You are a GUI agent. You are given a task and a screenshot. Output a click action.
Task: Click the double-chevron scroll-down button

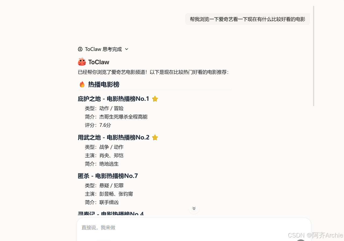click(x=194, y=208)
